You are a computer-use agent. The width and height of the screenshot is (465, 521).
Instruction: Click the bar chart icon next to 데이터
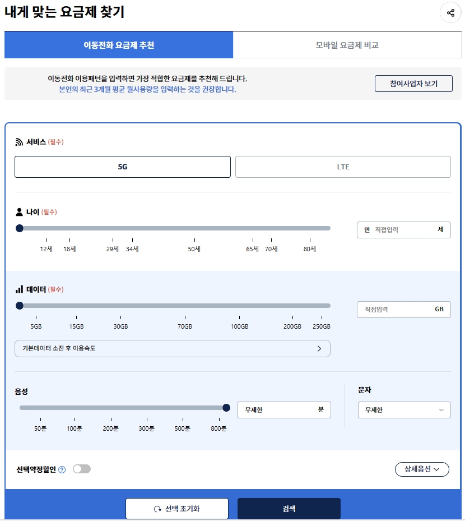click(x=19, y=289)
